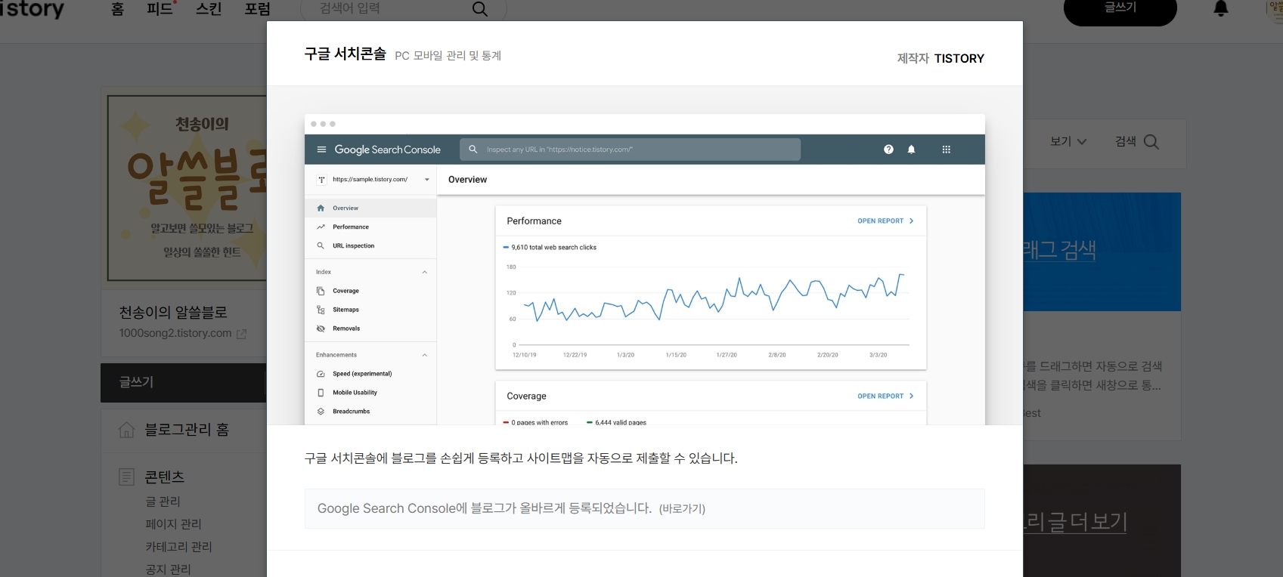Click the Removals eye-slash icon
This screenshot has width=1283, height=577.
[x=321, y=329]
